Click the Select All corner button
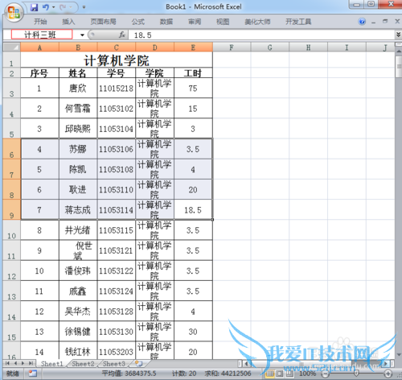The image size is (402, 380). pyautogui.click(x=11, y=47)
